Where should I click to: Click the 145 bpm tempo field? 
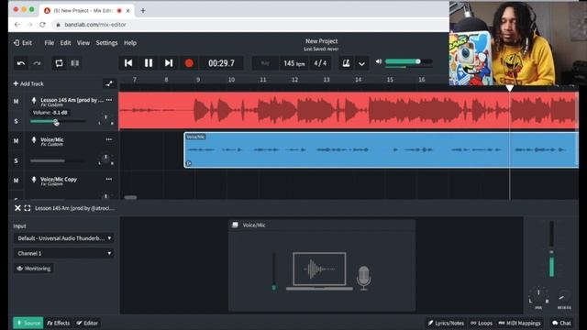click(293, 63)
